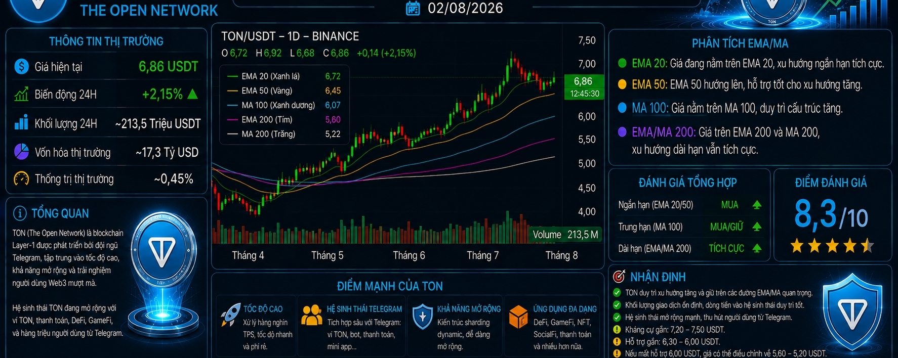Click the THE OPEN NETWORK header title
Viewport: 898px width, 358px height.
(x=149, y=10)
